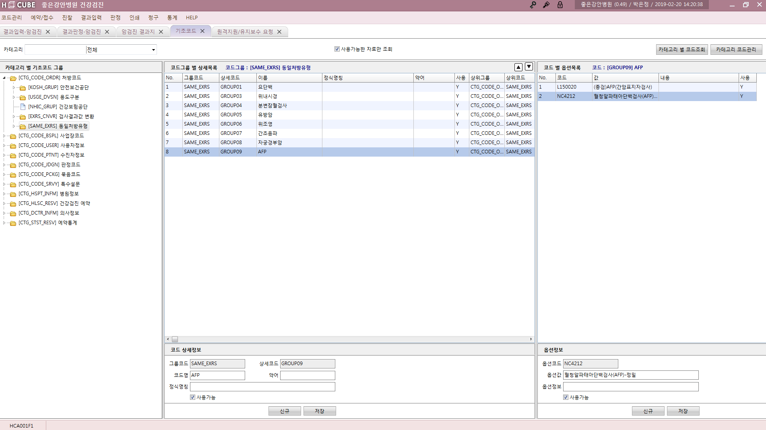The image size is (766, 430).
Task: Open the 결과입력 menu
Action: coord(91,18)
